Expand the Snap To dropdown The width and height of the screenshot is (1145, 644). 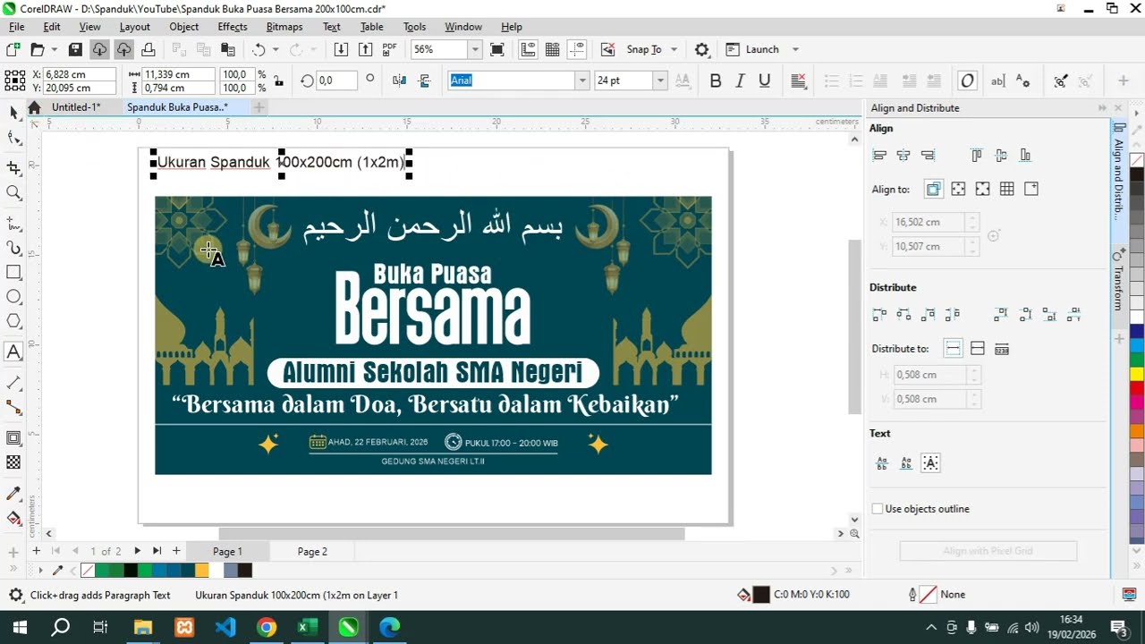coord(674,49)
